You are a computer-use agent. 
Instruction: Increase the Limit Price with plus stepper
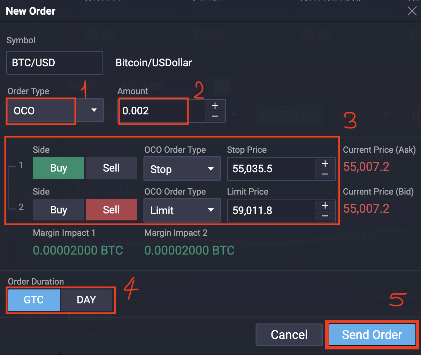tap(325, 205)
